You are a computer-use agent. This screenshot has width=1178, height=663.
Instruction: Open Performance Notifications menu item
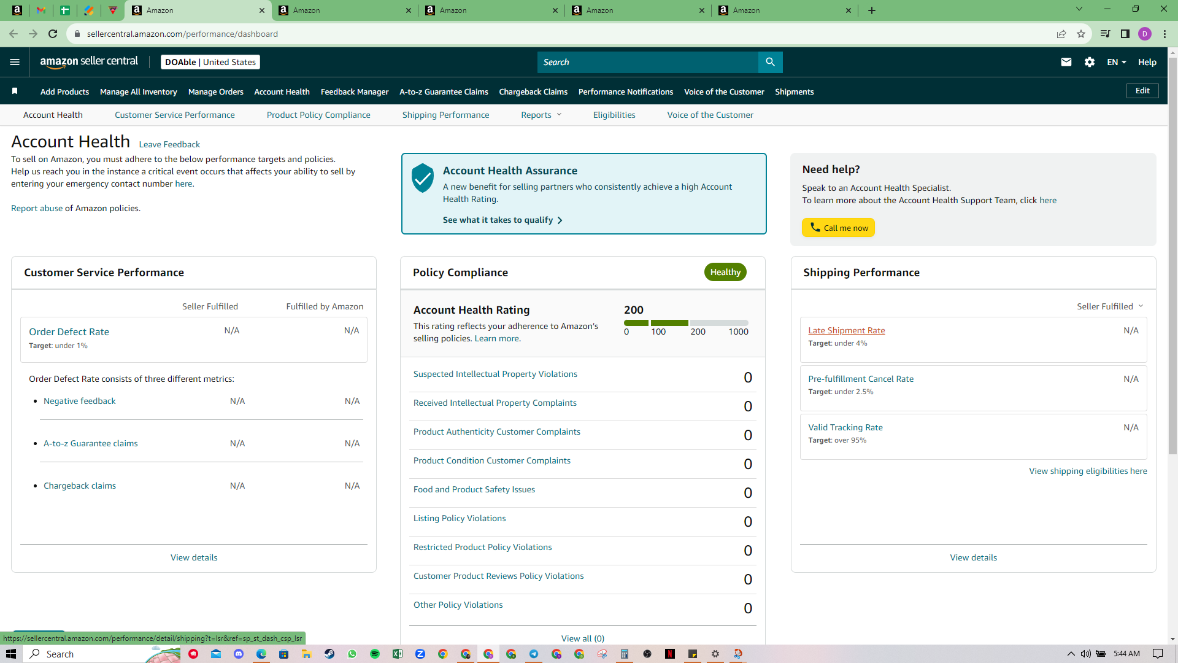tap(626, 91)
